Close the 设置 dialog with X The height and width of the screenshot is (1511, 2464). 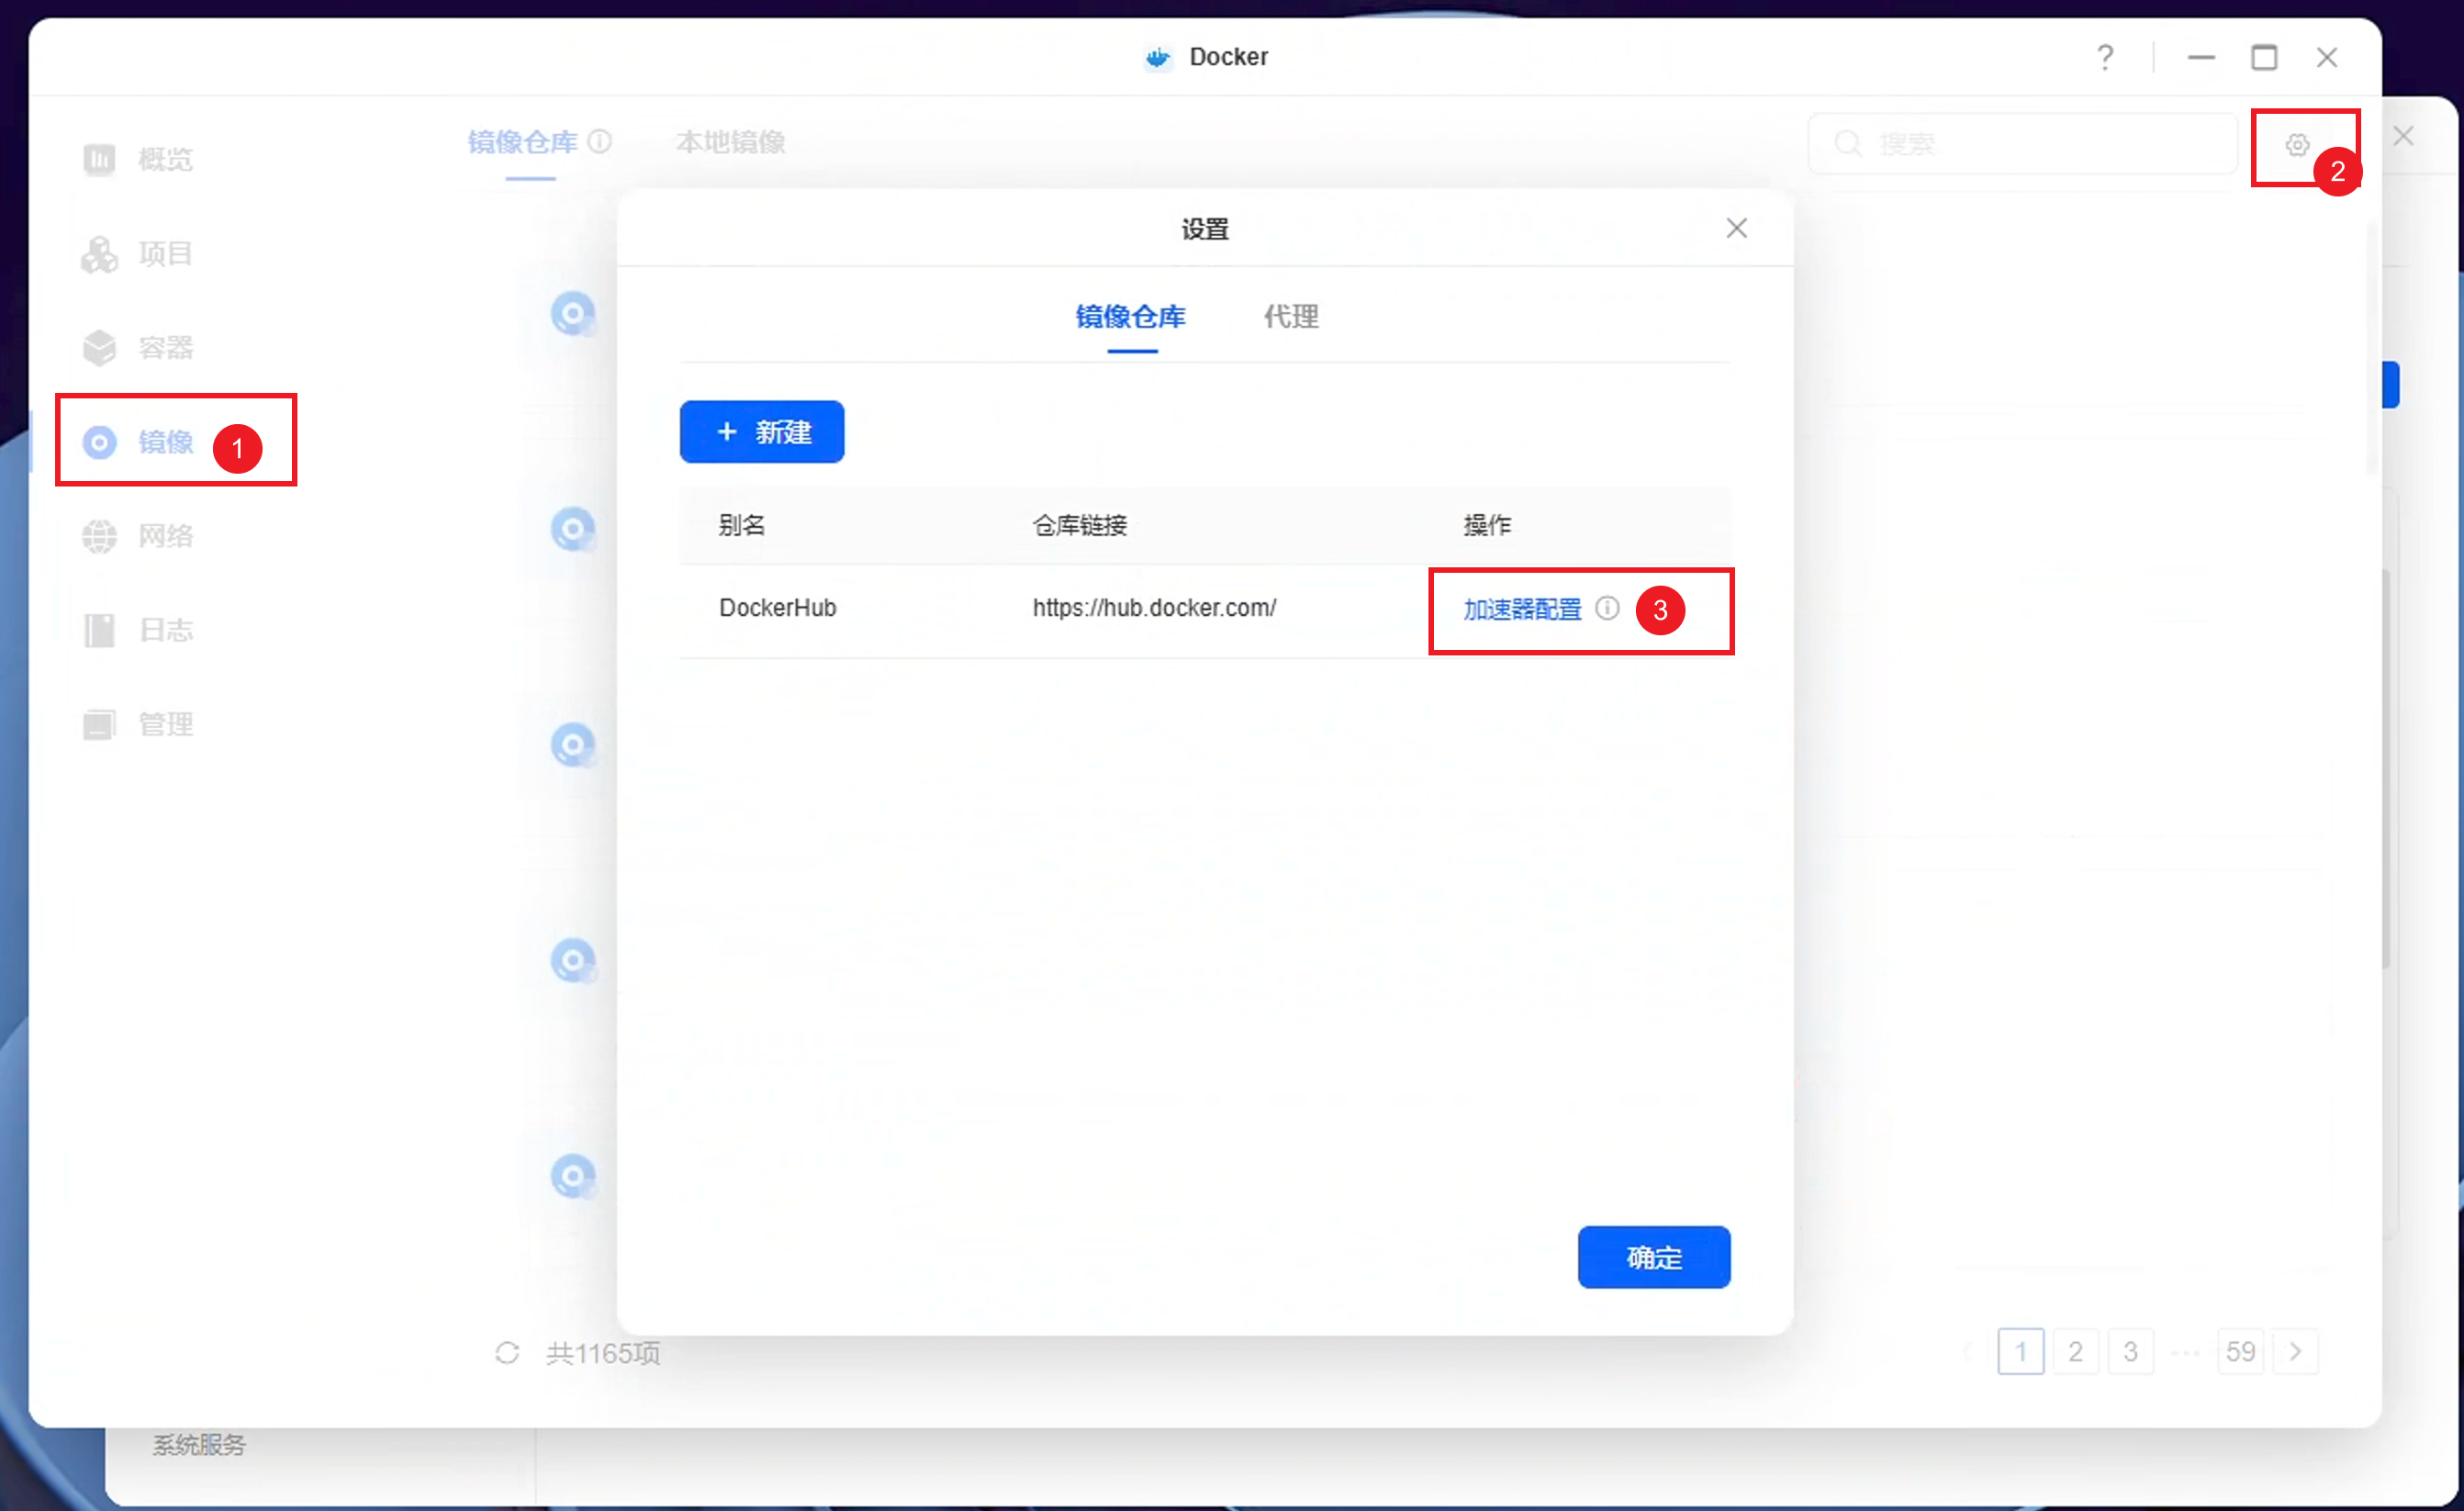coord(1736,228)
